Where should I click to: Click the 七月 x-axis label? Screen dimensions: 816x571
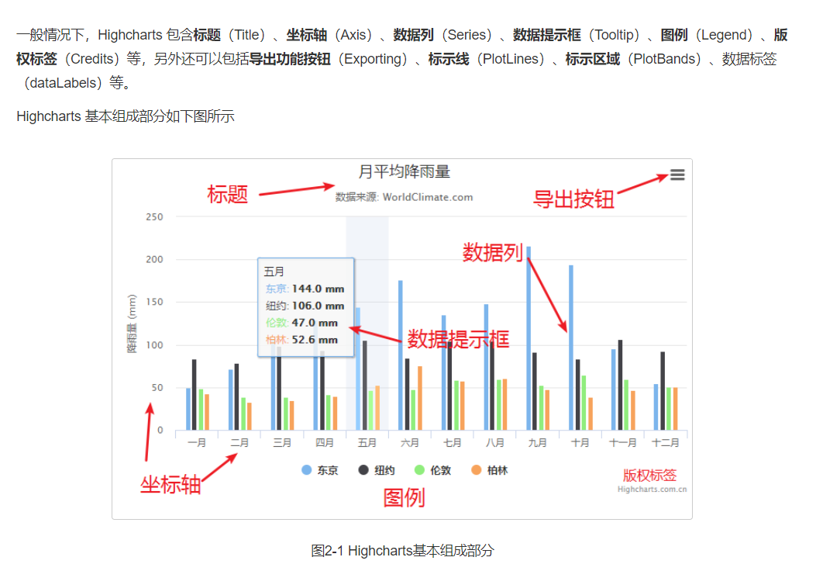click(x=453, y=443)
